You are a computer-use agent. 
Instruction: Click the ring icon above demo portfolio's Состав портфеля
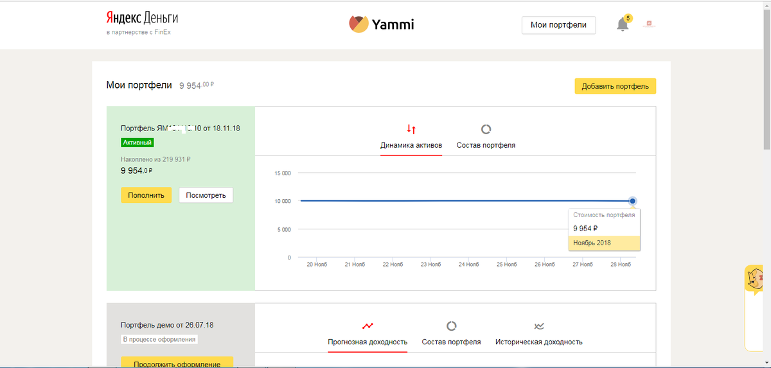pyautogui.click(x=451, y=326)
